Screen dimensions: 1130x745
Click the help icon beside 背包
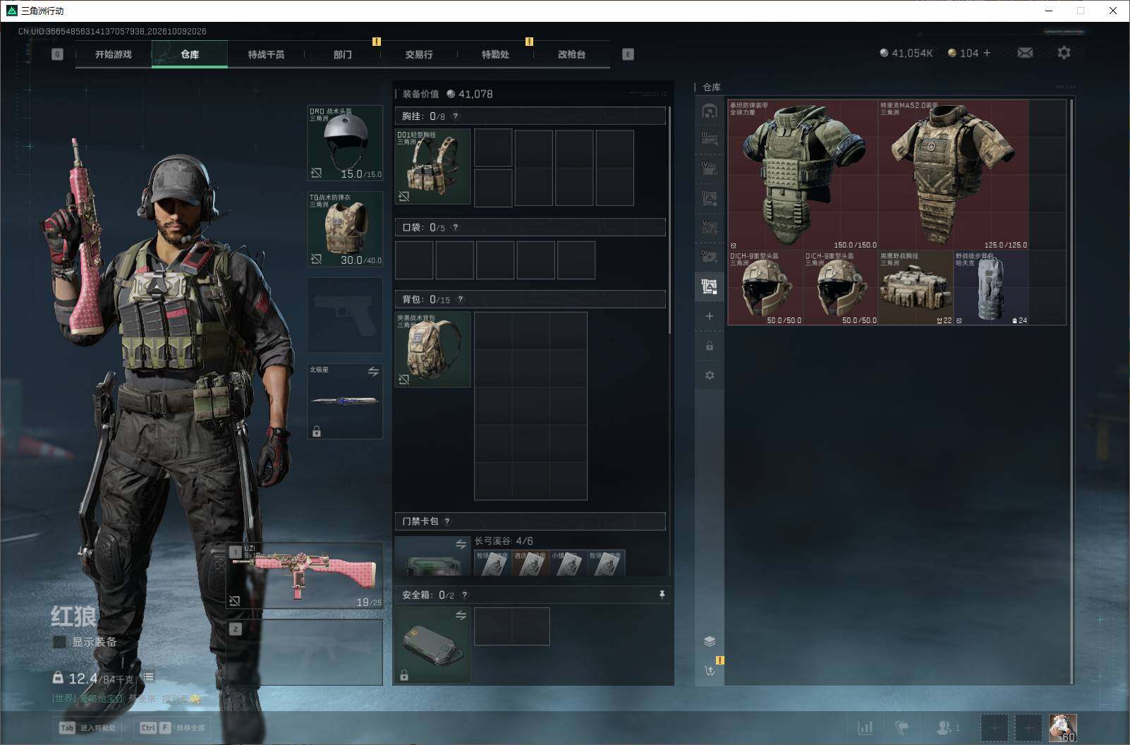coord(460,299)
